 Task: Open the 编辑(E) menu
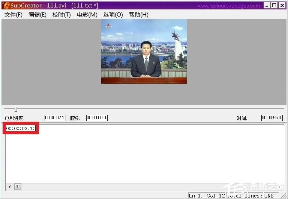point(37,15)
